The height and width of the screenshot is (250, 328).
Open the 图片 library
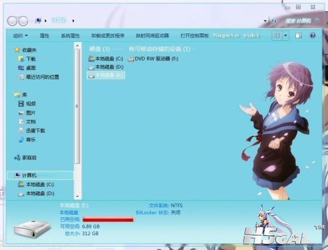(x=27, y=113)
